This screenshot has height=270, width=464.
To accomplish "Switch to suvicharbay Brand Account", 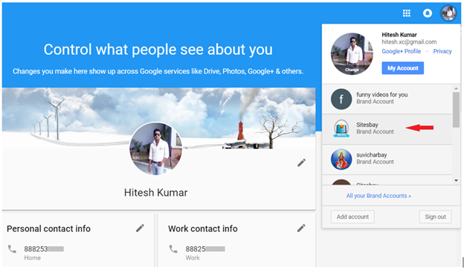I will pos(387,159).
